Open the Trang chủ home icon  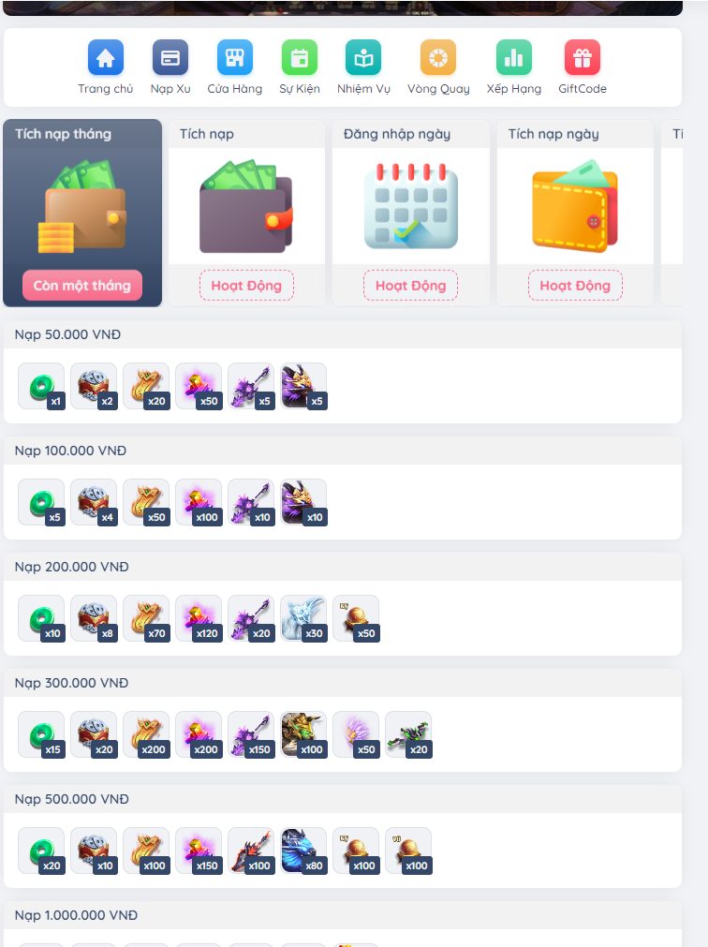106,58
